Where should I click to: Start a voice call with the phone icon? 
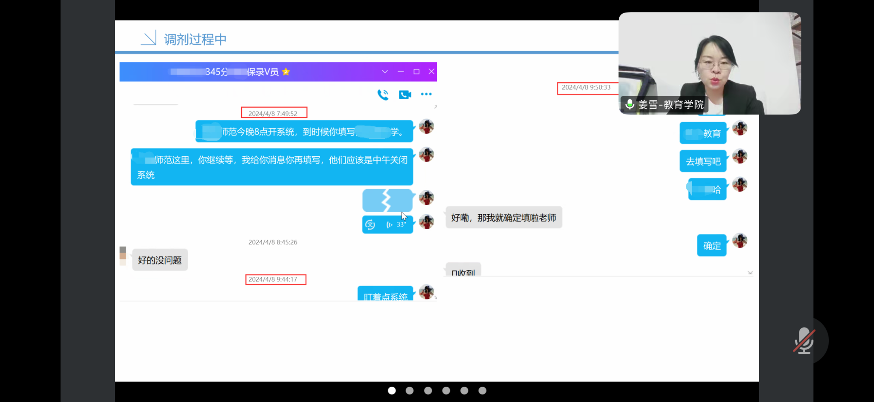383,95
